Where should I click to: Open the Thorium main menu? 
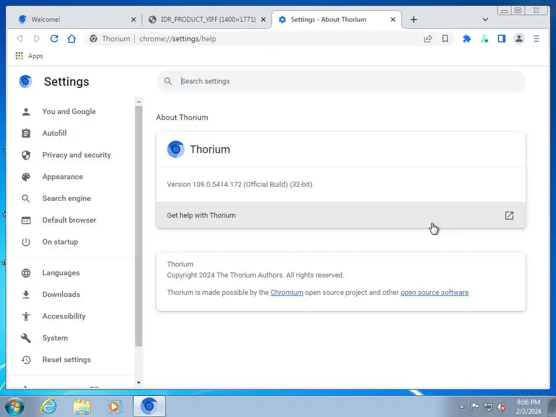point(536,39)
